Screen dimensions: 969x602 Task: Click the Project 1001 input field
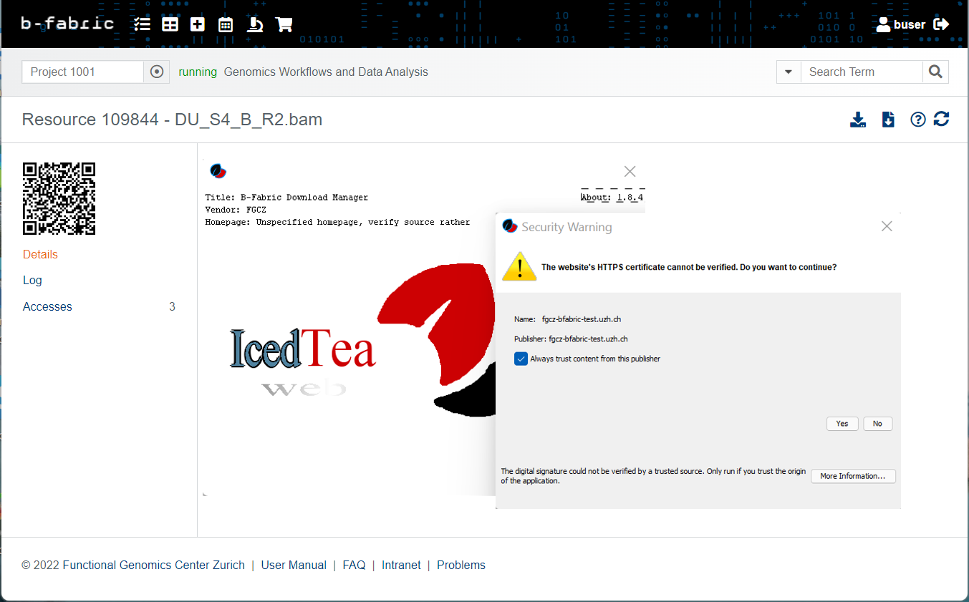83,72
